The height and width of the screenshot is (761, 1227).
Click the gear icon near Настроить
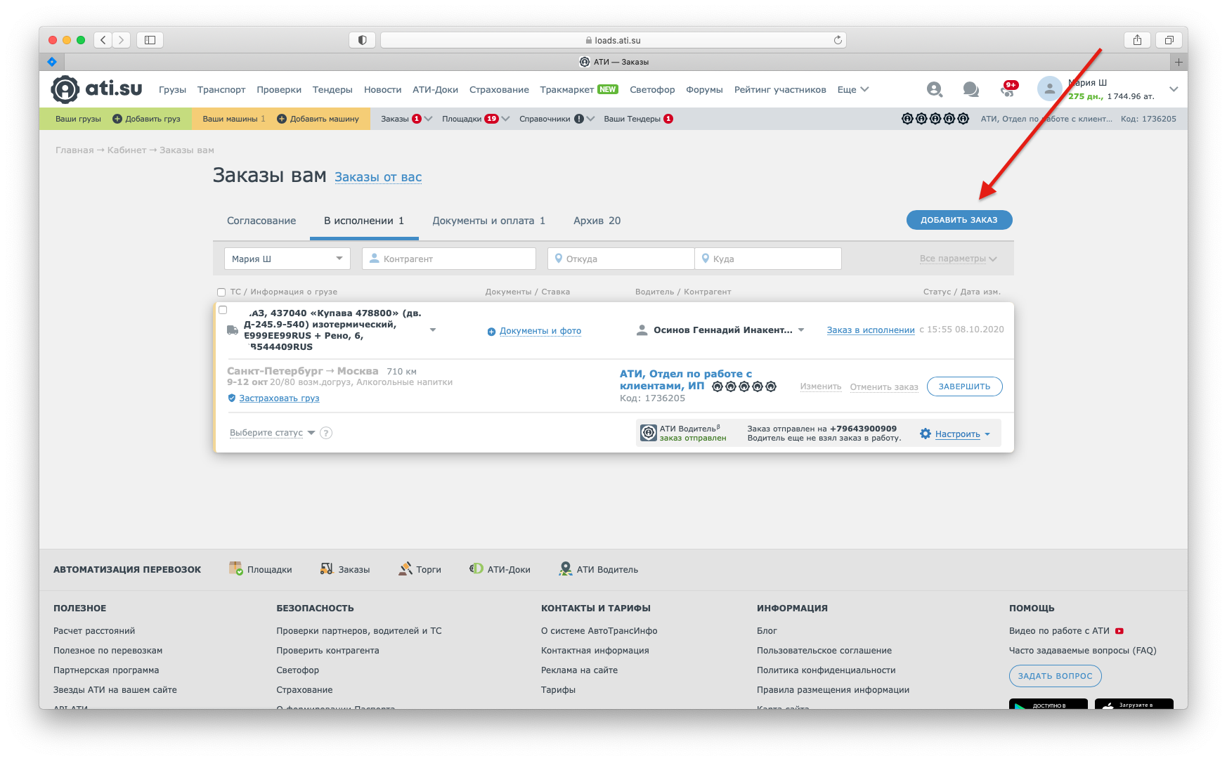[926, 434]
